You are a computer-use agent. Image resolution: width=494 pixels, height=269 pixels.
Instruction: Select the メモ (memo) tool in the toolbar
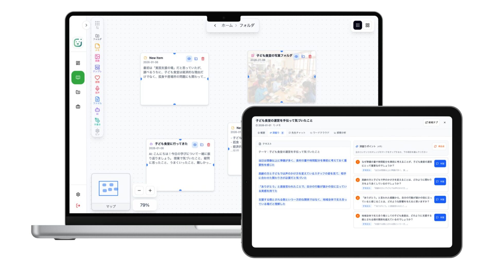click(x=97, y=47)
